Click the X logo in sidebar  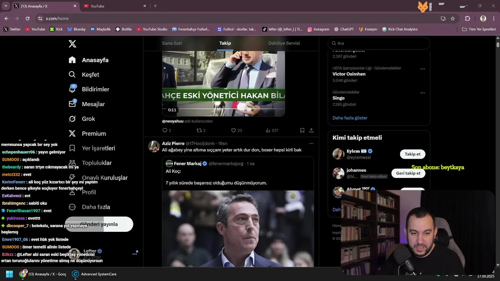click(x=72, y=44)
